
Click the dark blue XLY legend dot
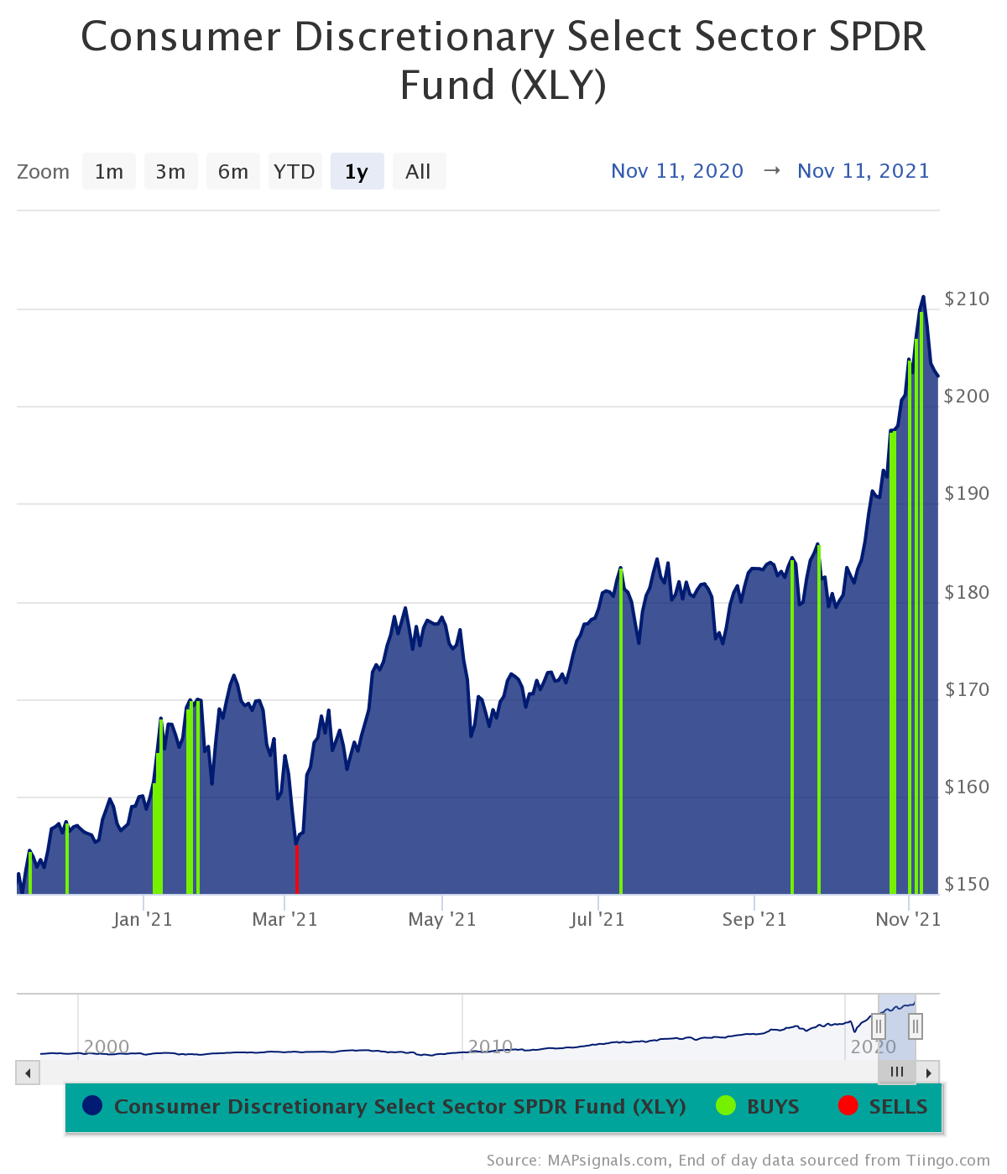92,1106
